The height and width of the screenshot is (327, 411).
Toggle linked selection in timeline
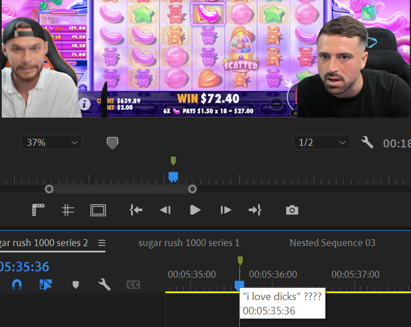pos(46,285)
